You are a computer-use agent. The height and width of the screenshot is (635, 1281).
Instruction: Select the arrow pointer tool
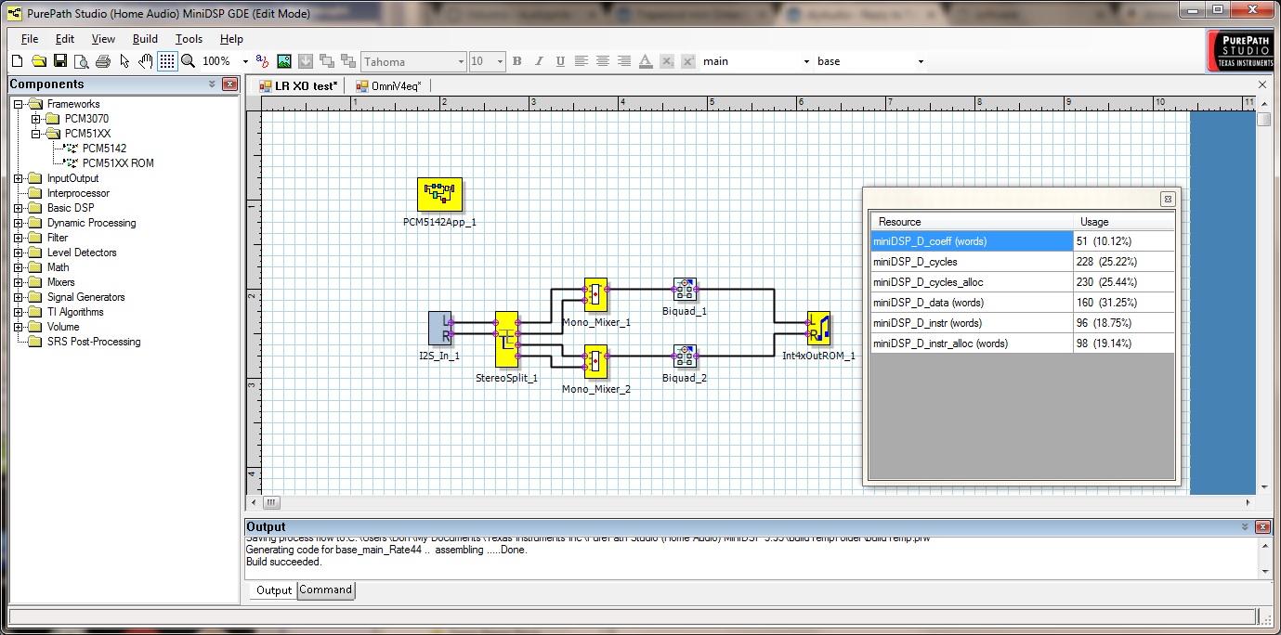tap(124, 61)
